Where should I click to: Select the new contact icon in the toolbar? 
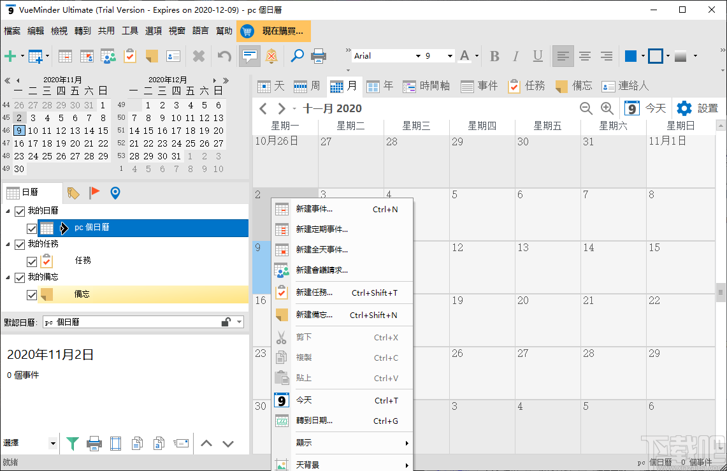click(173, 56)
